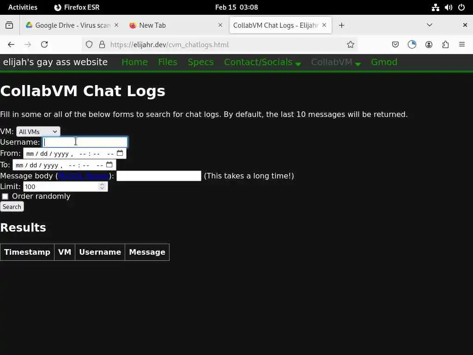
Task: Open the calendar picker in From field
Action: pyautogui.click(x=120, y=153)
